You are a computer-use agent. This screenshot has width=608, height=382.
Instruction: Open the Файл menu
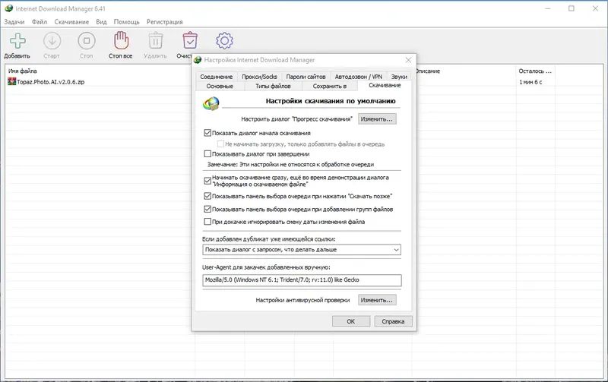point(40,22)
